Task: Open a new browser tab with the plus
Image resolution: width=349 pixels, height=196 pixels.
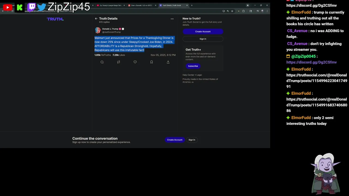Action: tap(192, 5)
